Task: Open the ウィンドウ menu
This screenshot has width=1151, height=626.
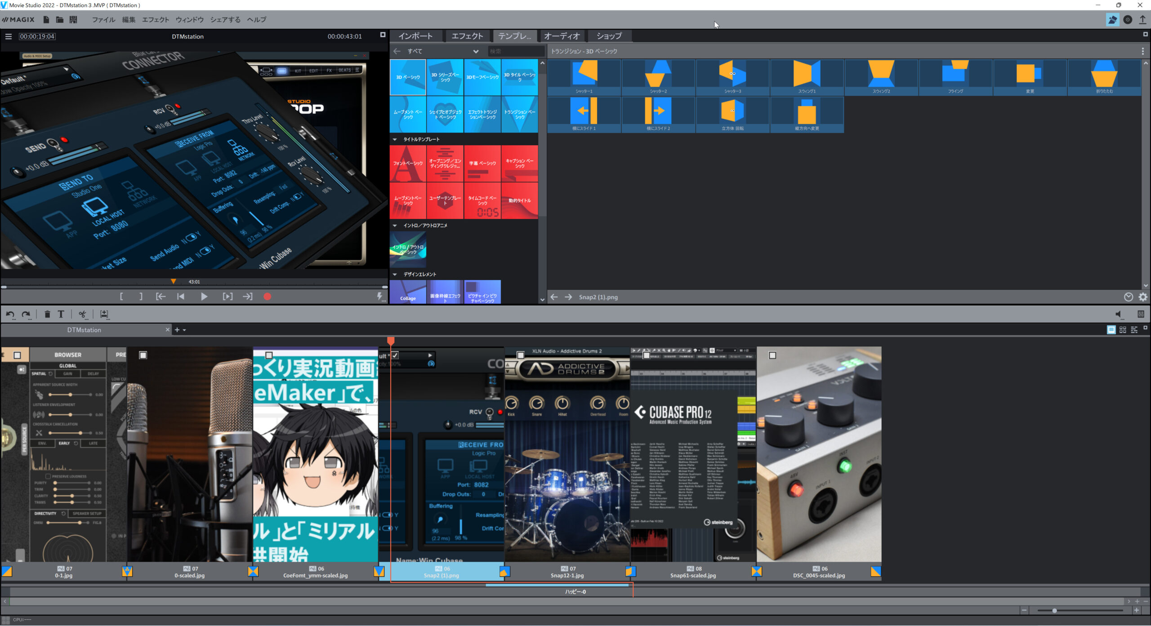Action: pos(189,19)
